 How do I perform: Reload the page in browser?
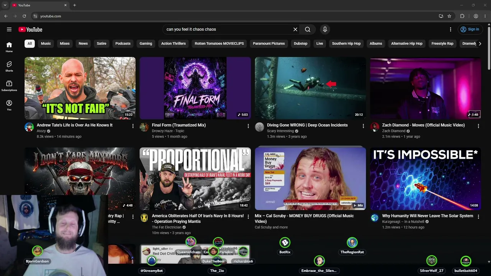tap(24, 16)
